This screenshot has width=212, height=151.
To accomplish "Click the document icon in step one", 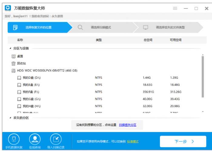I will [x=15, y=27].
